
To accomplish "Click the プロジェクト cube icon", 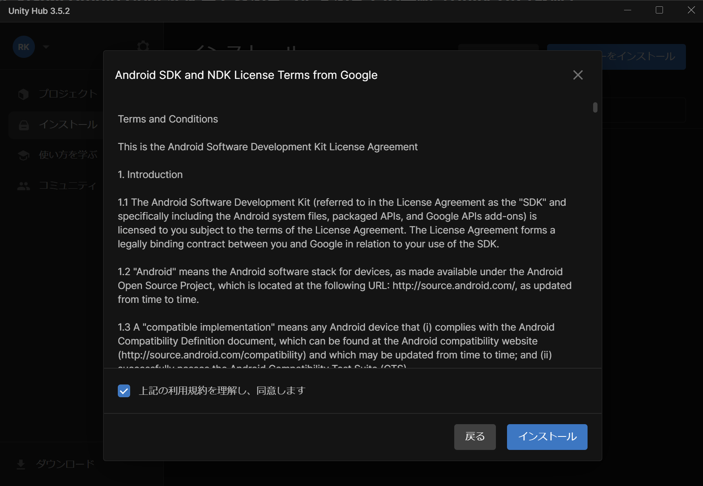I will (23, 94).
